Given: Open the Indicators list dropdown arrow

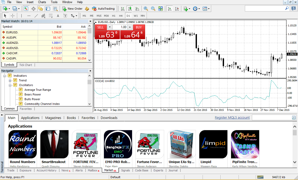Looking at the screenshot, I should 189,9.
